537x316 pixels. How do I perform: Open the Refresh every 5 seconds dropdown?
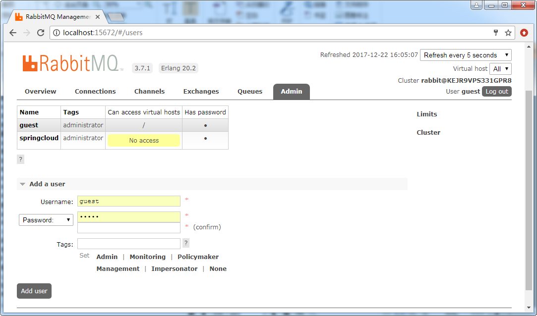[466, 55]
